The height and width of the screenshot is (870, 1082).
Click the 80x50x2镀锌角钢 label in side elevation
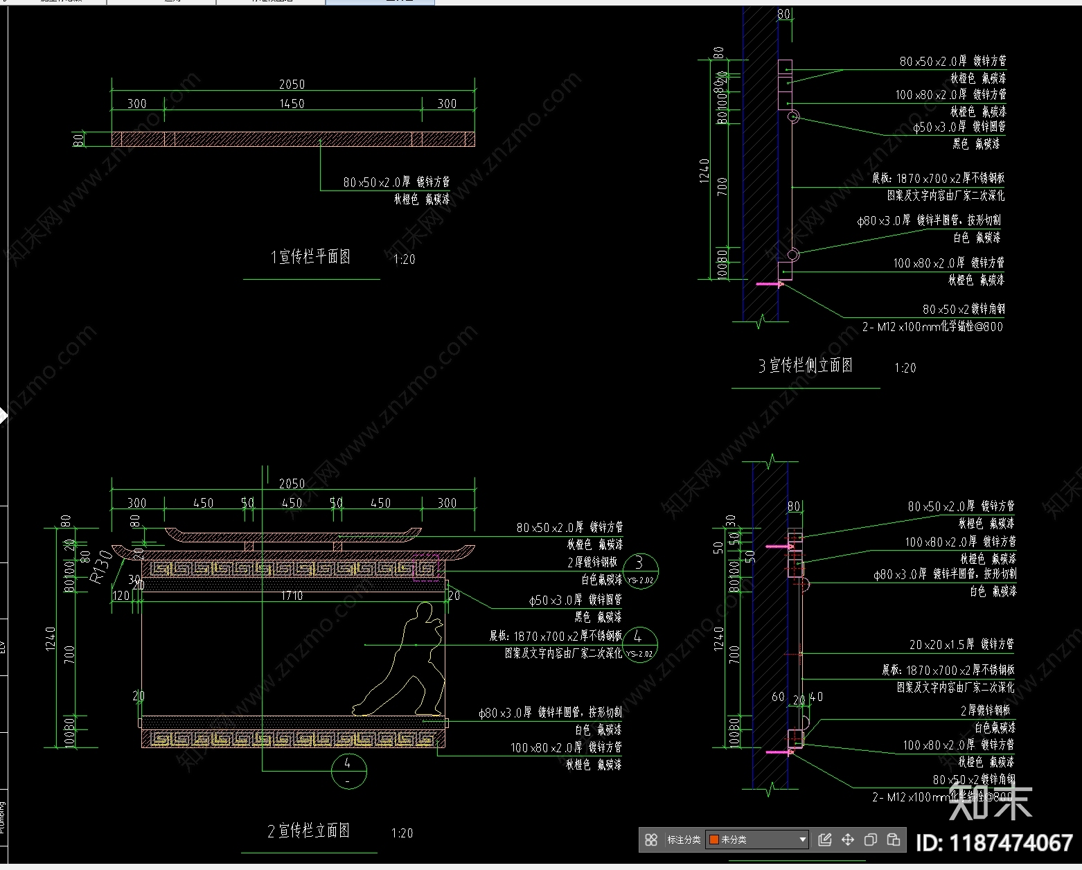(964, 309)
